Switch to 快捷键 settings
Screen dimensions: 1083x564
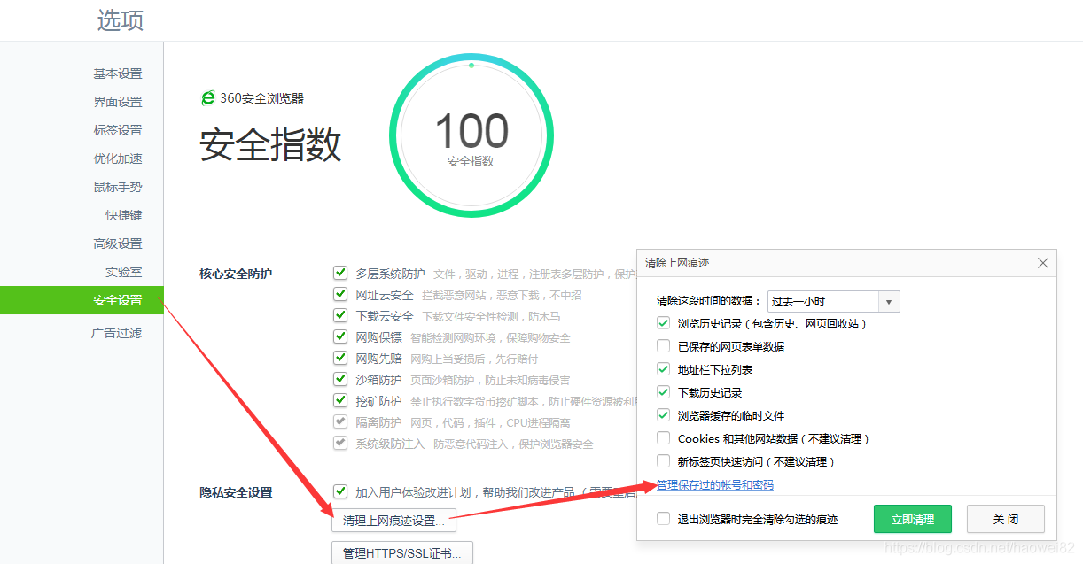point(124,215)
